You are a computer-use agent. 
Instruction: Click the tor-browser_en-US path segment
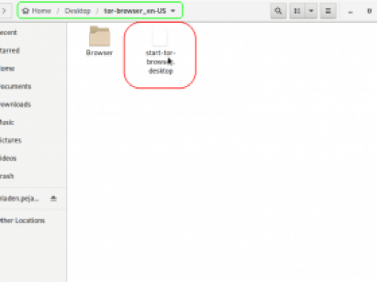click(x=135, y=11)
